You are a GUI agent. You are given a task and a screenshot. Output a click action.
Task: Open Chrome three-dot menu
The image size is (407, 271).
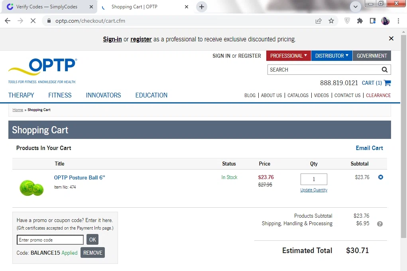398,21
